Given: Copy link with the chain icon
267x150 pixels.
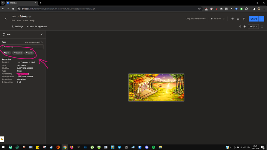Looking at the screenshot, I should point(244,19).
